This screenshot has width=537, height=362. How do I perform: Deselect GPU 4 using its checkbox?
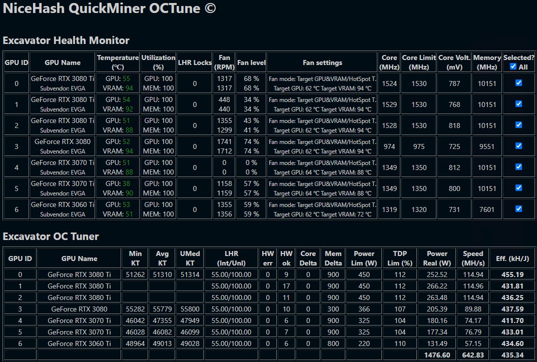(x=518, y=166)
